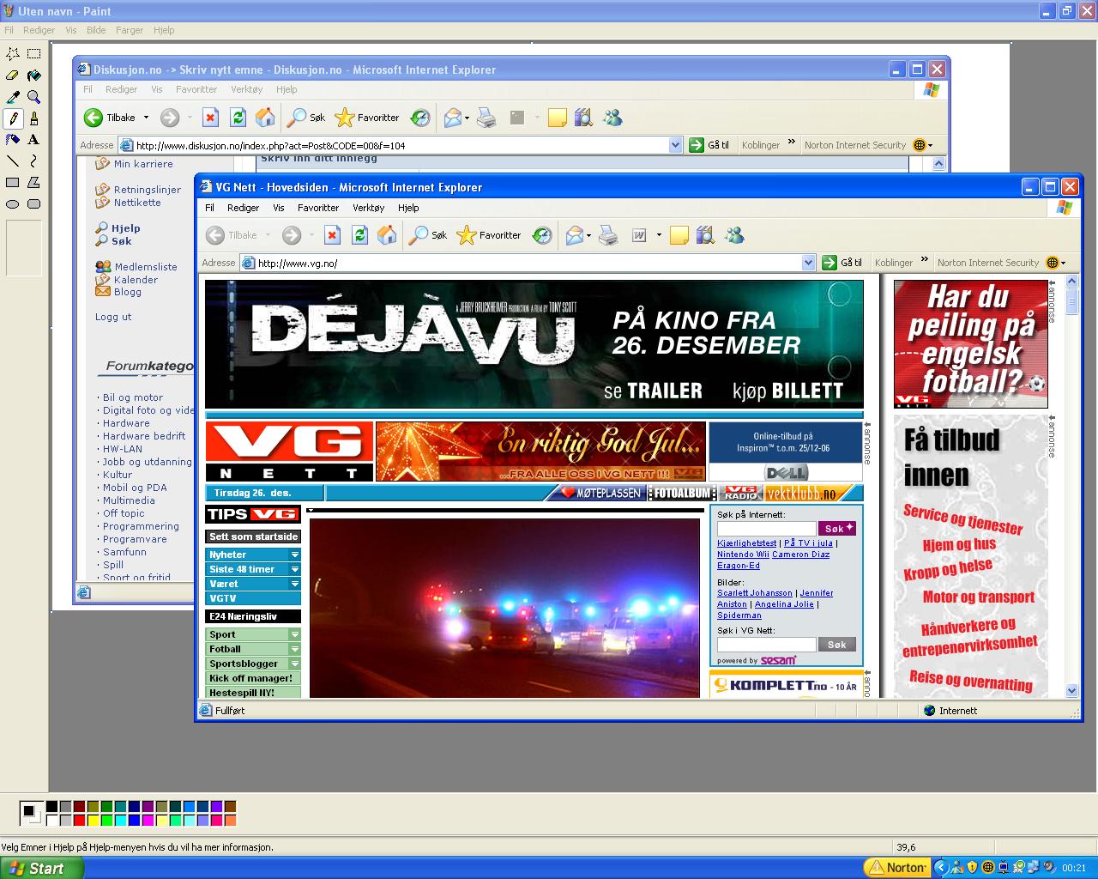Click the Print icon in Diskusjon.no toolbar
This screenshot has height=879, width=1098.
[486, 118]
